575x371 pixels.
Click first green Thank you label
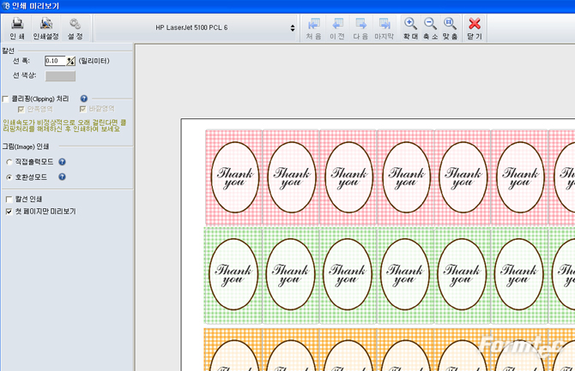tap(233, 274)
